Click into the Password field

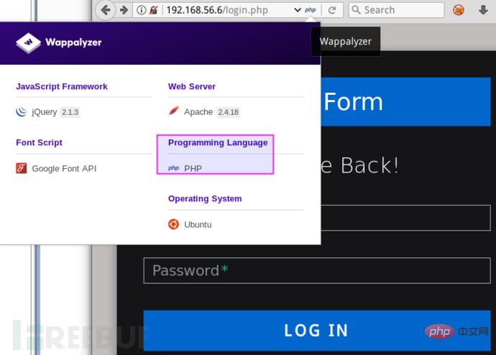[317, 271]
